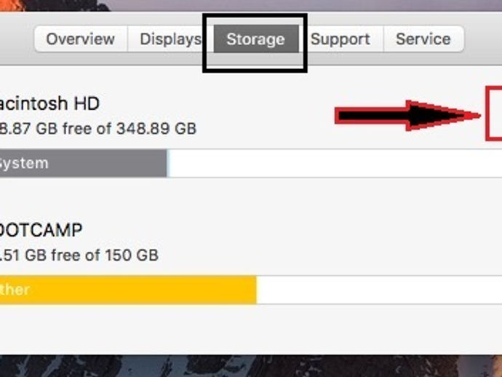Screen dimensions: 502x377
Task: Click the free space in Macintosh HD bar
Action: click(335, 164)
